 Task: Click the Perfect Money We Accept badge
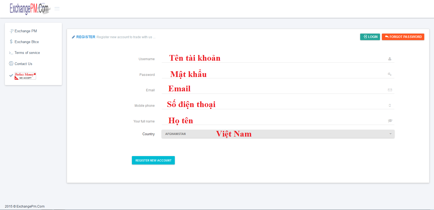[25, 76]
